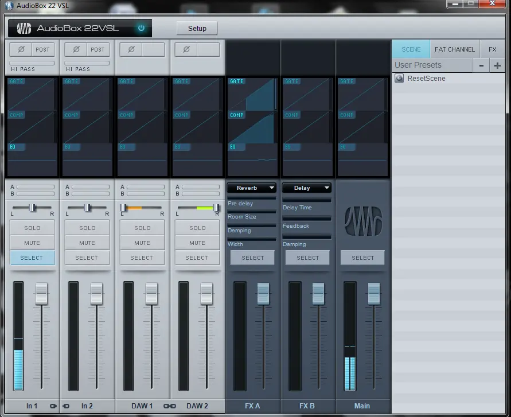This screenshot has height=417, width=511.
Task: Click the DAW 1/DAW 2 stereo link icon
Action: pyautogui.click(x=169, y=406)
